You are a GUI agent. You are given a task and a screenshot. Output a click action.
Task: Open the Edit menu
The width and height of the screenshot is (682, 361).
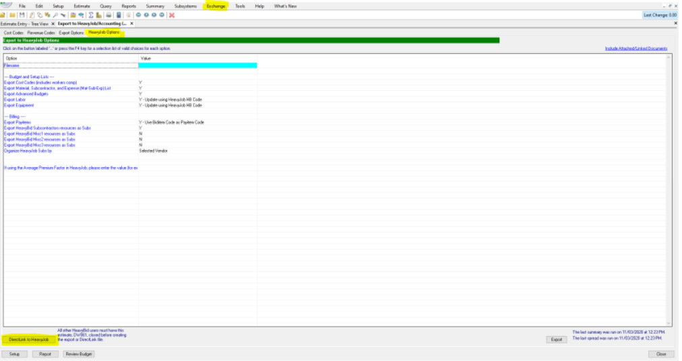click(x=39, y=6)
